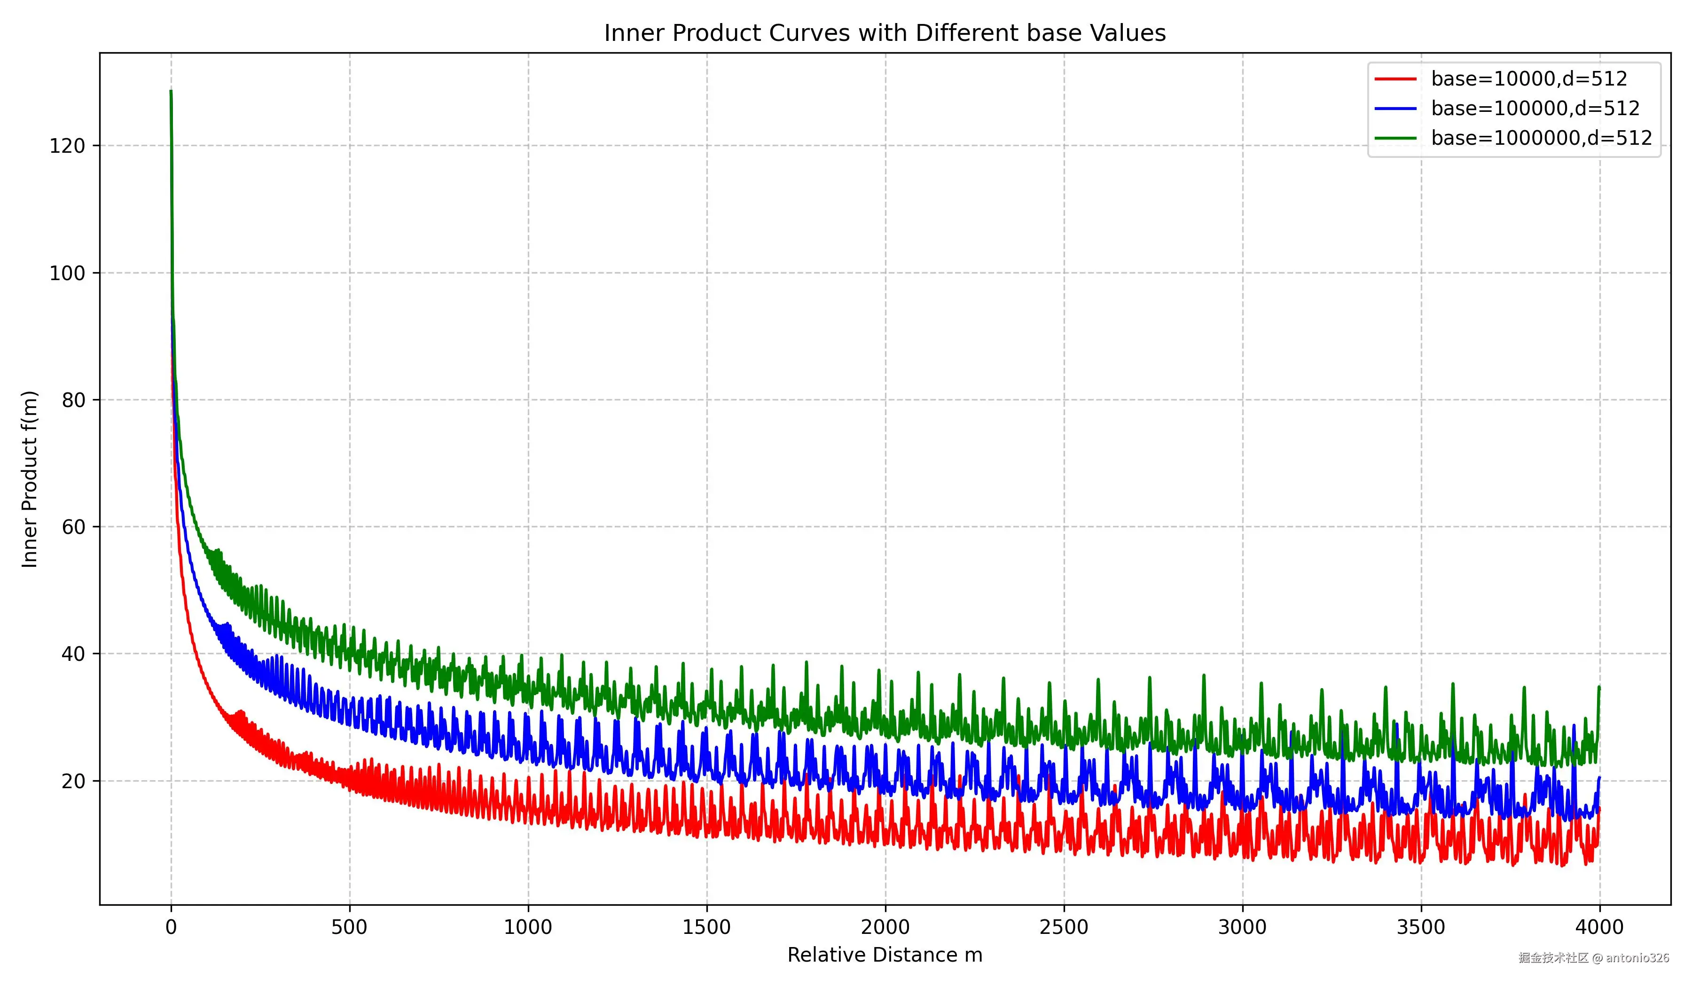The image size is (1692, 987).
Task: Click the green line swatch in legend
Action: (x=1395, y=138)
